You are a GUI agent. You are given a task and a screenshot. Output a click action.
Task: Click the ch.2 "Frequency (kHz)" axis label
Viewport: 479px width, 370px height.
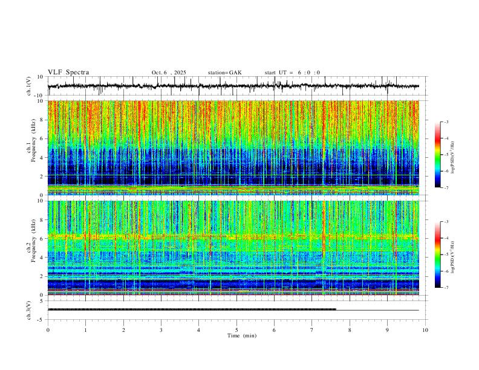coord(32,240)
